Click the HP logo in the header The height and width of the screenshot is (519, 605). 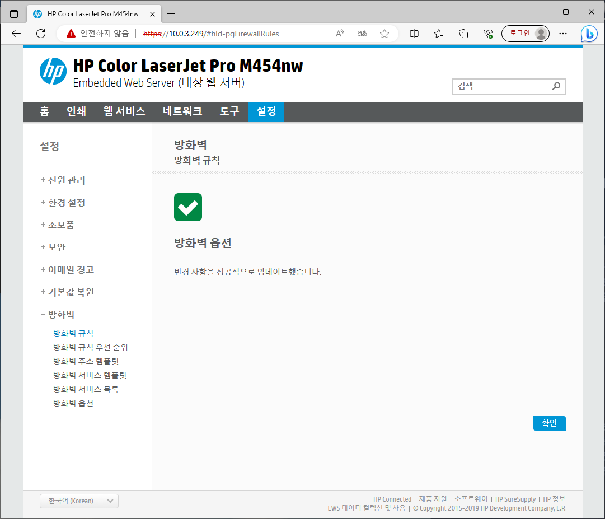[53, 71]
